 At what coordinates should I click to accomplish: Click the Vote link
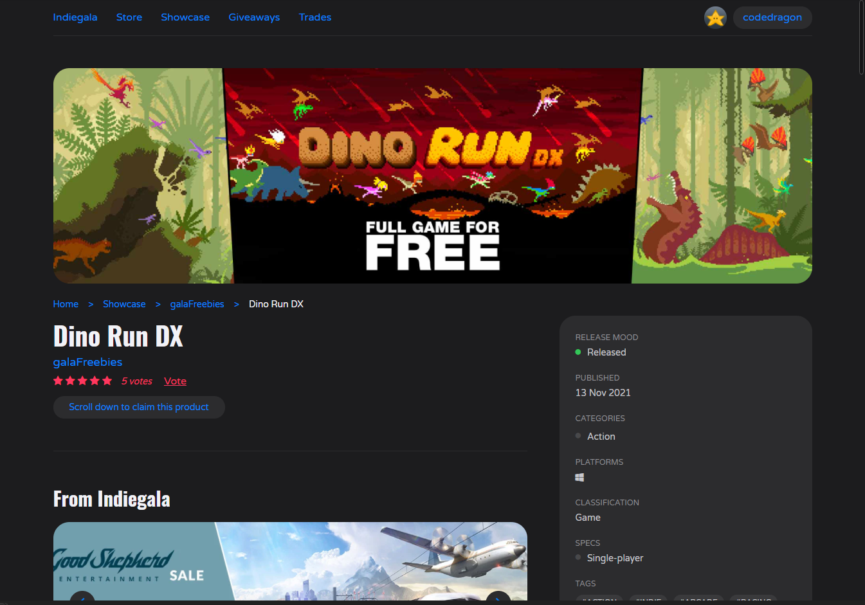click(175, 381)
